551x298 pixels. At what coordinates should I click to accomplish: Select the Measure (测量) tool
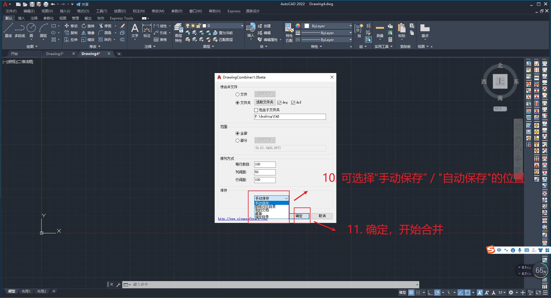380,30
